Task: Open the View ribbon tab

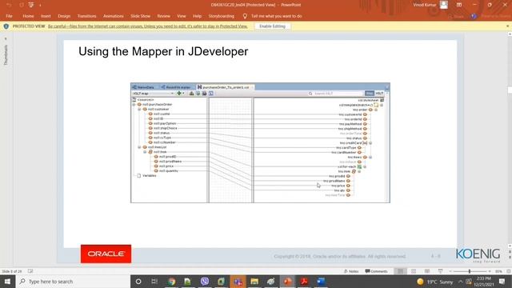Action: pyautogui.click(x=182, y=16)
